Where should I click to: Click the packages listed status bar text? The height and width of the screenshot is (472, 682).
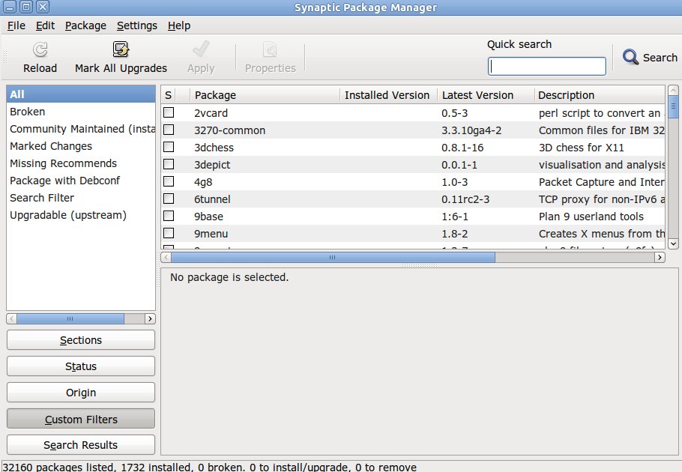210,468
